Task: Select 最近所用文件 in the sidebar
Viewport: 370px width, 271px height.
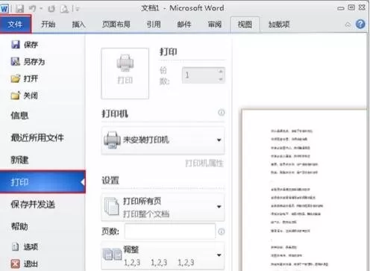Action: [x=37, y=137]
